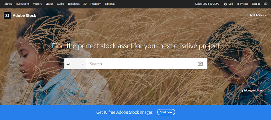Browse the Templates menu item
This screenshot has width=271, height=120.
(74, 4)
